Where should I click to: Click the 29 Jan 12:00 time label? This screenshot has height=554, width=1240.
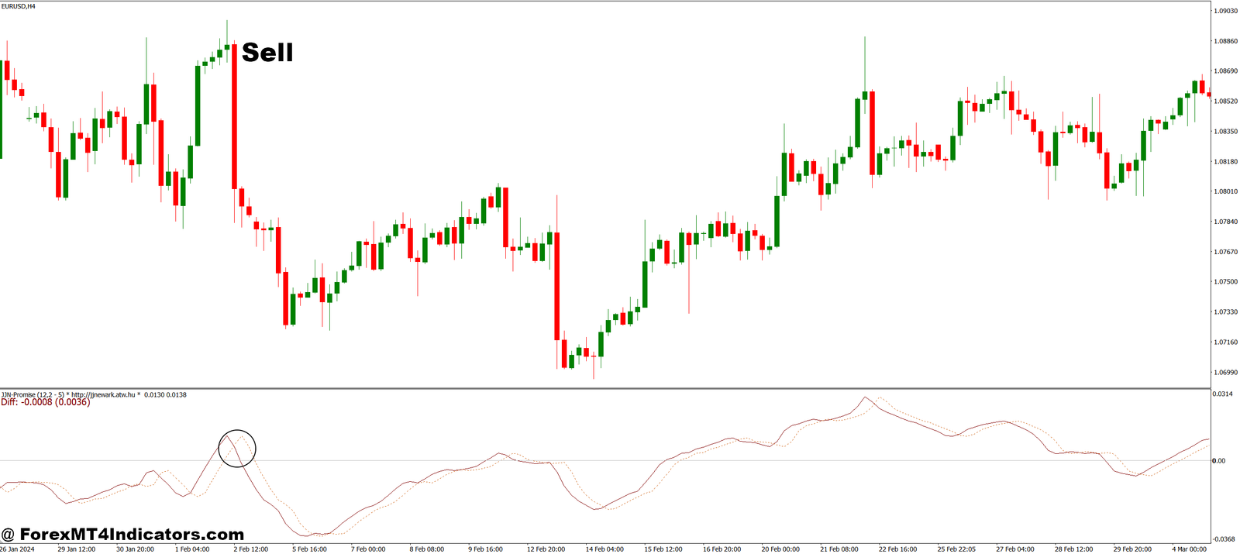coord(77,549)
